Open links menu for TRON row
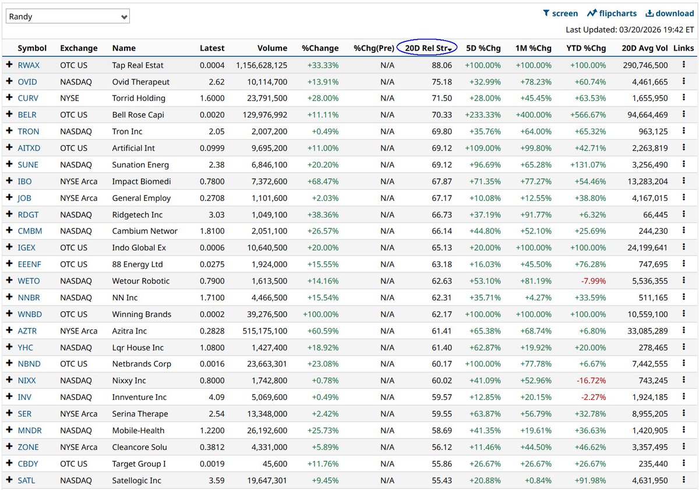 [x=683, y=131]
